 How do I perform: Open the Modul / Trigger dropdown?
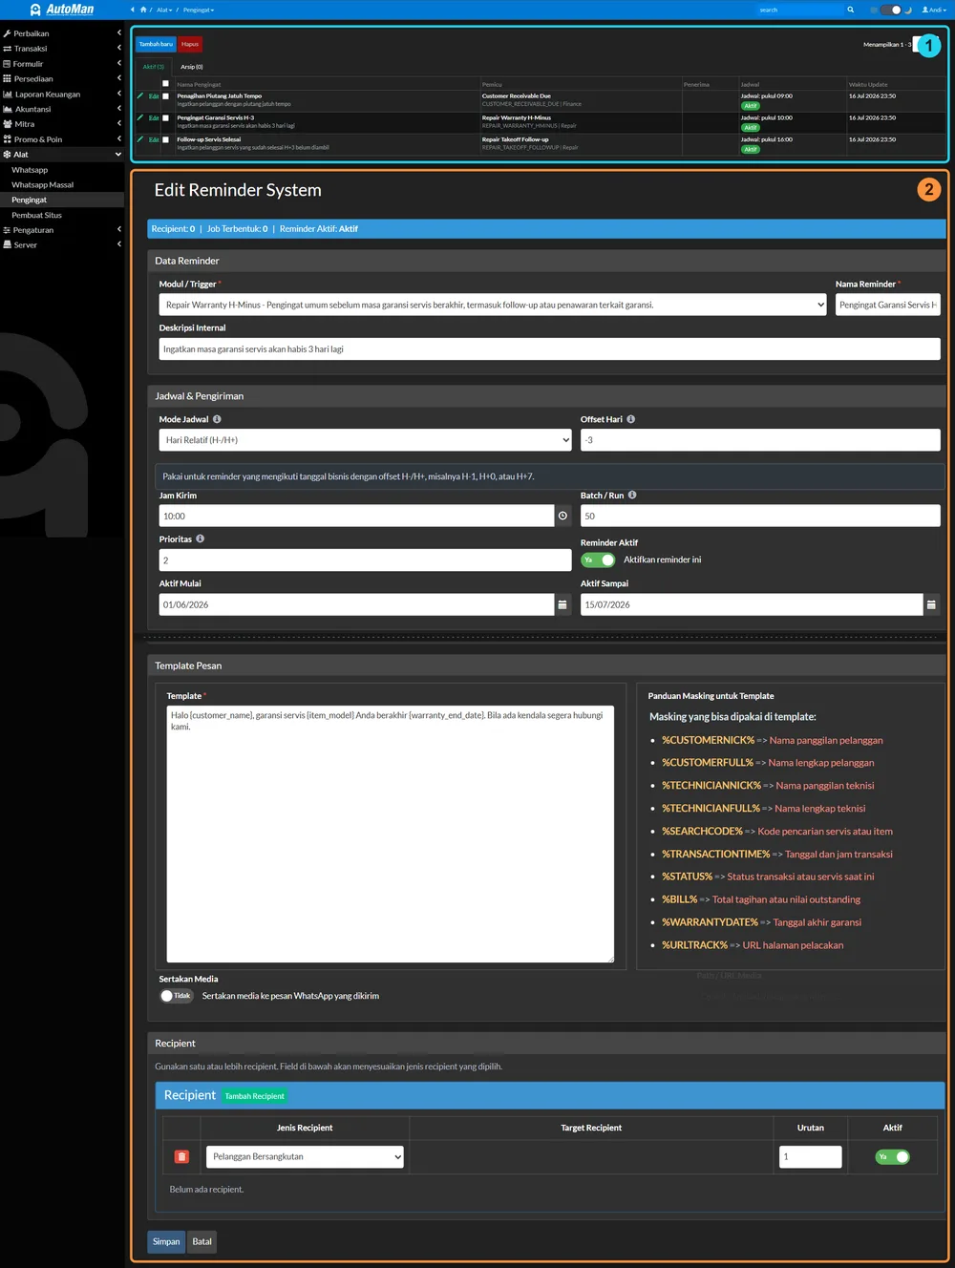tap(493, 305)
